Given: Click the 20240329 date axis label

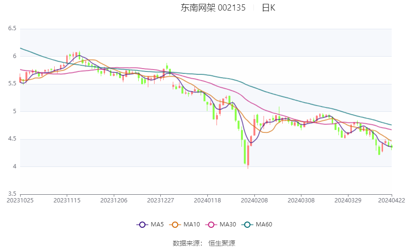Looking at the screenshot, I should pyautogui.click(x=348, y=200).
